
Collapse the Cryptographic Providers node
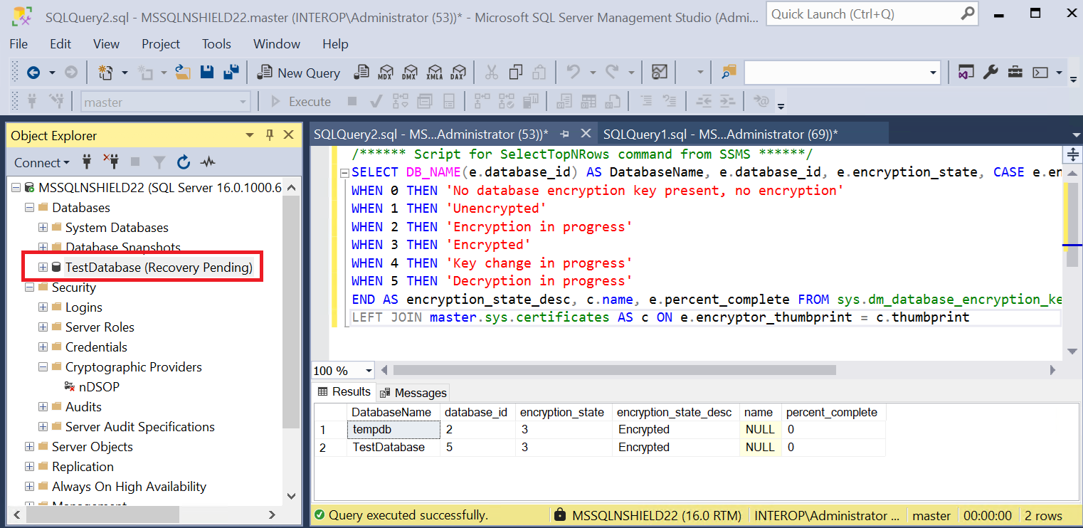point(43,367)
